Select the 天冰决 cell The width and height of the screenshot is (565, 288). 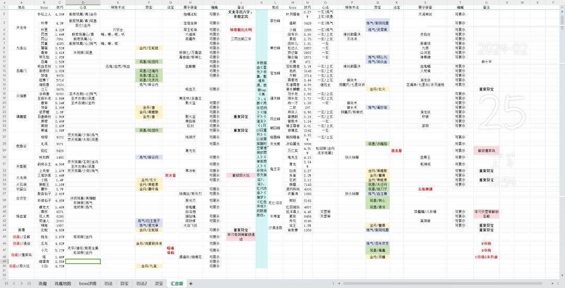click(352, 39)
